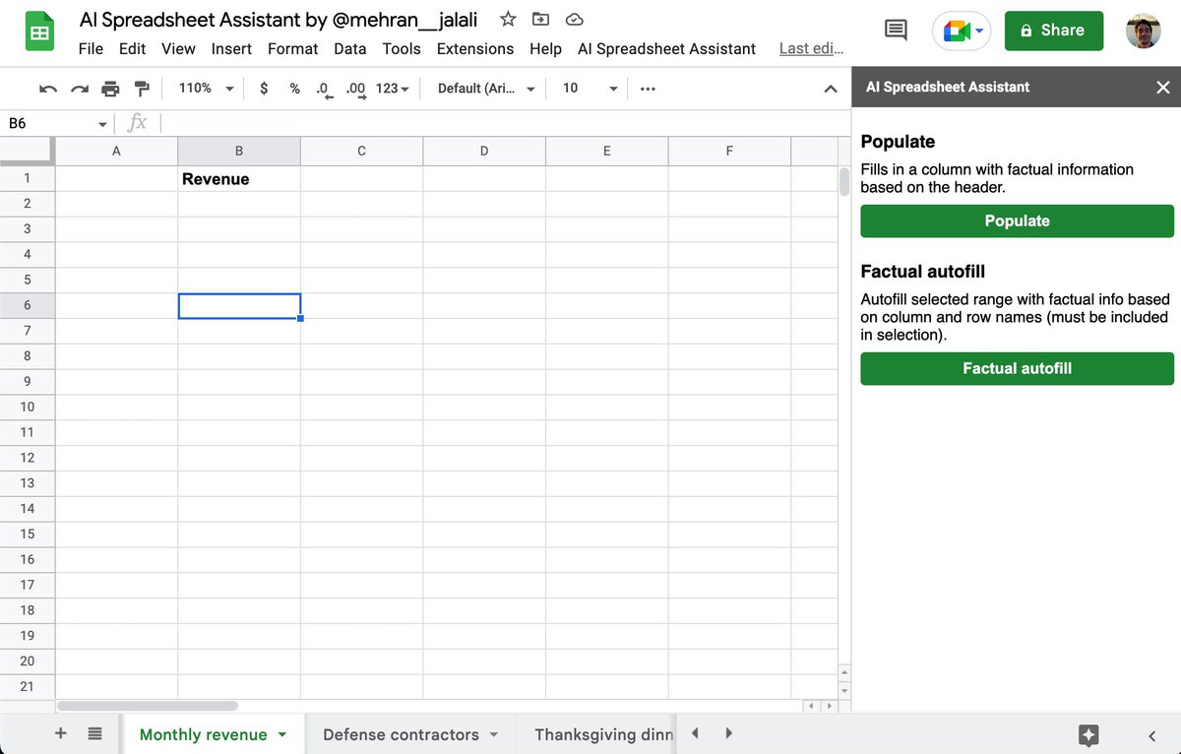Click the horizontal scrollbar thumb
Screen dimensions: 1181x754
pos(148,706)
